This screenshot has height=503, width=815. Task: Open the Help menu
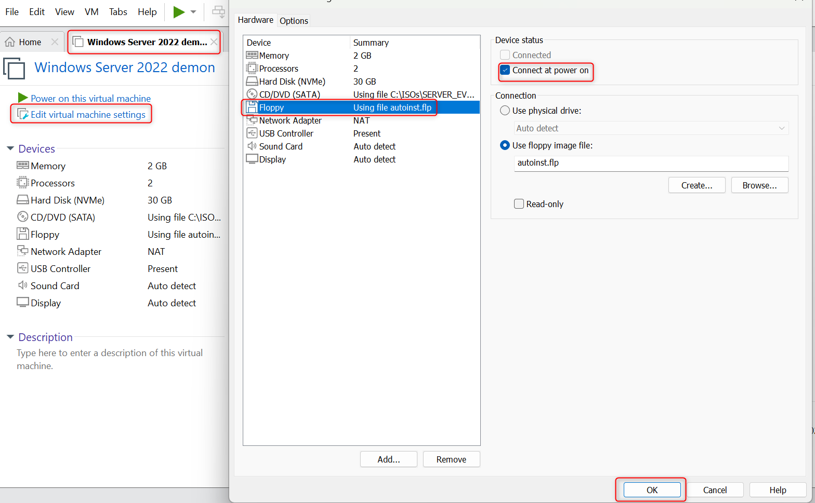click(147, 11)
